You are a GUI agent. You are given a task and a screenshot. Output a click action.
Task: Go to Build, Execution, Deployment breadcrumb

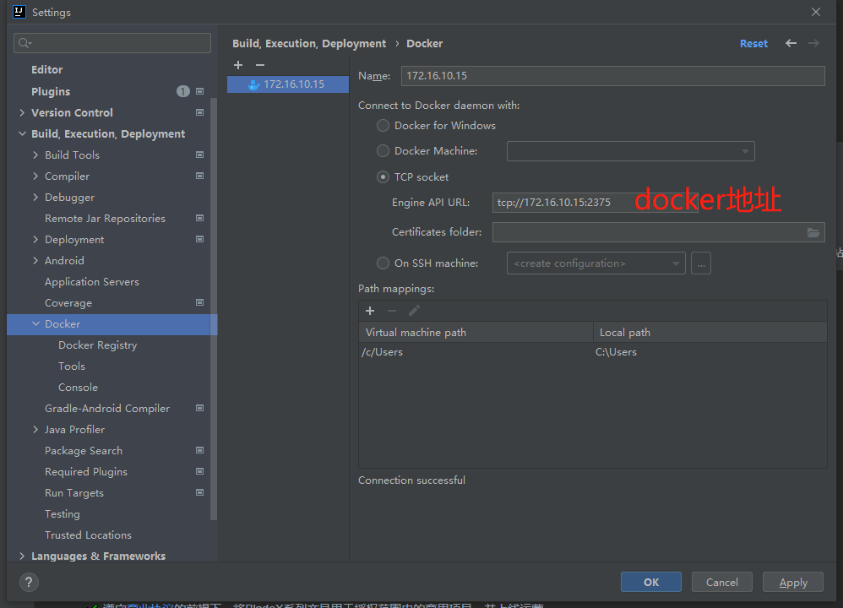click(x=309, y=44)
